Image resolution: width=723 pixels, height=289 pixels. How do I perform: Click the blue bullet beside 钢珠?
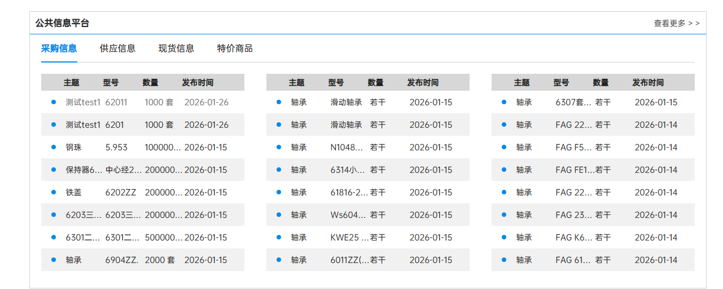click(54, 147)
